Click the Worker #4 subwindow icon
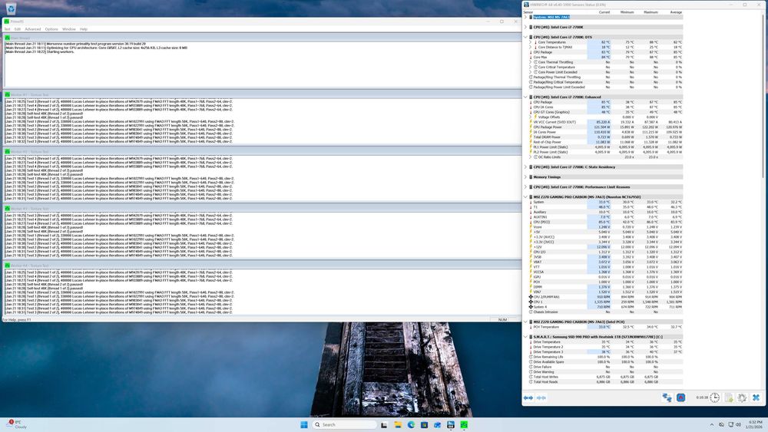This screenshot has height=432, width=768. point(8,265)
